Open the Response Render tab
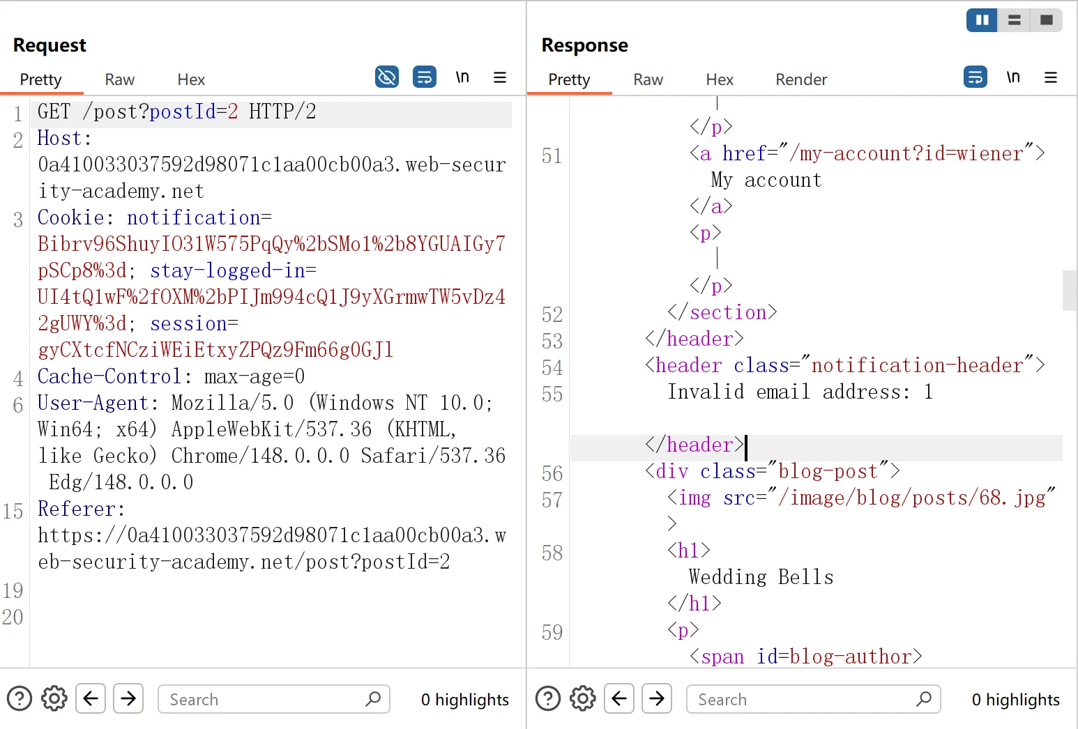This screenshot has height=729, width=1078. click(801, 79)
